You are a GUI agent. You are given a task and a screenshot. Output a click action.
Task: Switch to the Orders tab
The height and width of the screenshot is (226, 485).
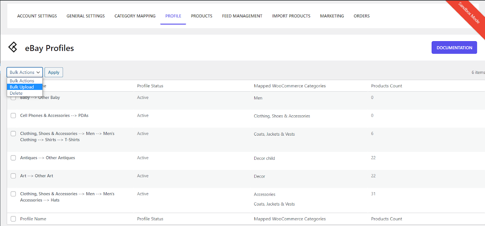tap(362, 16)
